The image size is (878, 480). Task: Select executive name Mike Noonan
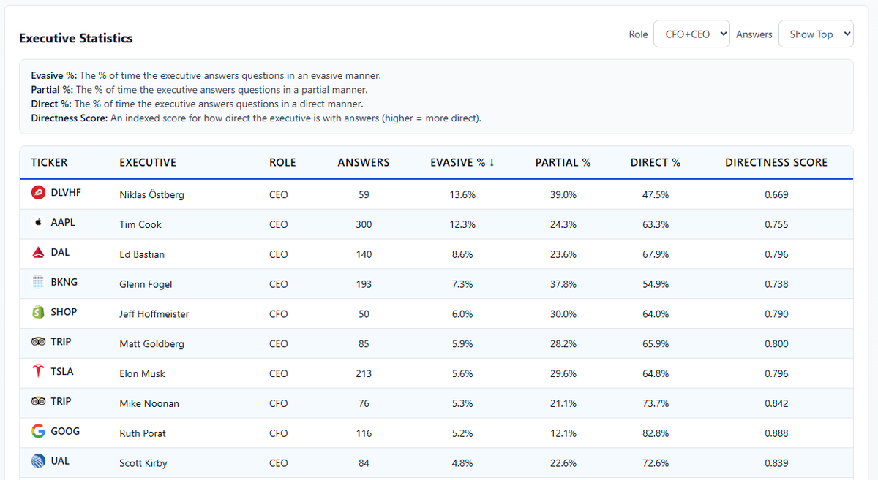tap(149, 403)
